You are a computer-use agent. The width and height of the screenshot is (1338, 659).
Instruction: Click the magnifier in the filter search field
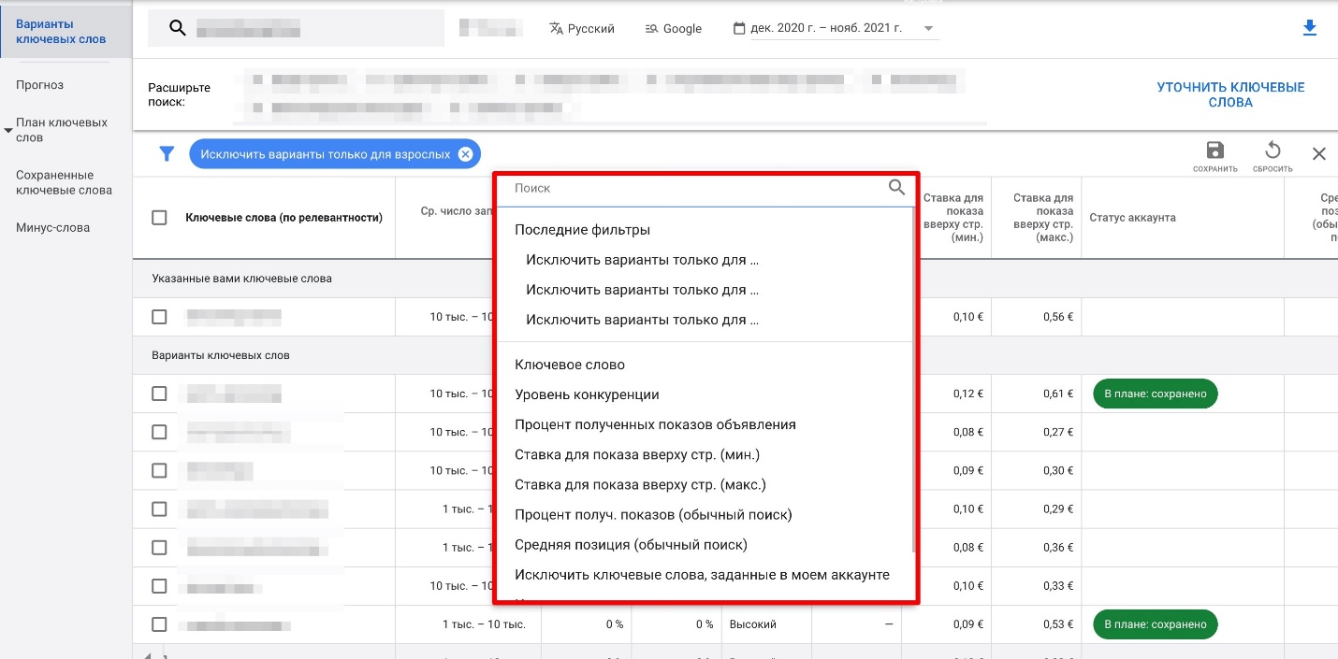(896, 187)
